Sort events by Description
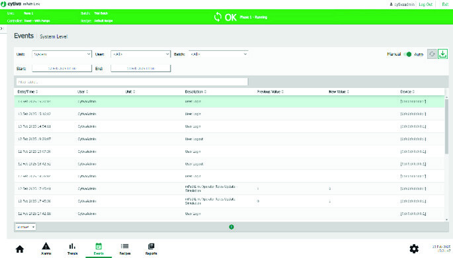 pyautogui.click(x=196, y=91)
